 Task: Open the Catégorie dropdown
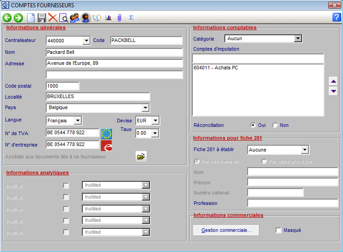[x=298, y=39]
